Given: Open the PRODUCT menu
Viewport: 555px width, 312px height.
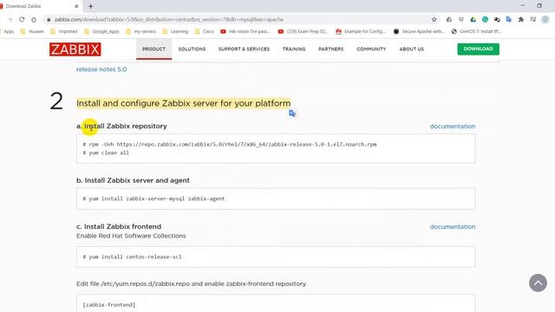Looking at the screenshot, I should tap(154, 49).
